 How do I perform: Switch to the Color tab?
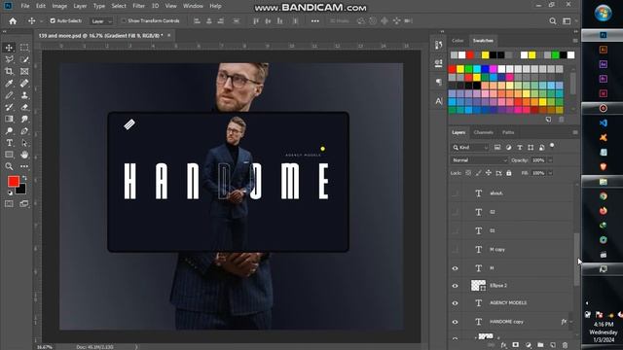pyautogui.click(x=458, y=41)
